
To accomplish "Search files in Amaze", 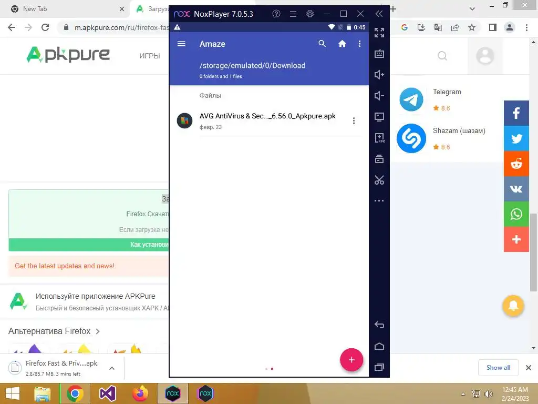I will [322, 44].
